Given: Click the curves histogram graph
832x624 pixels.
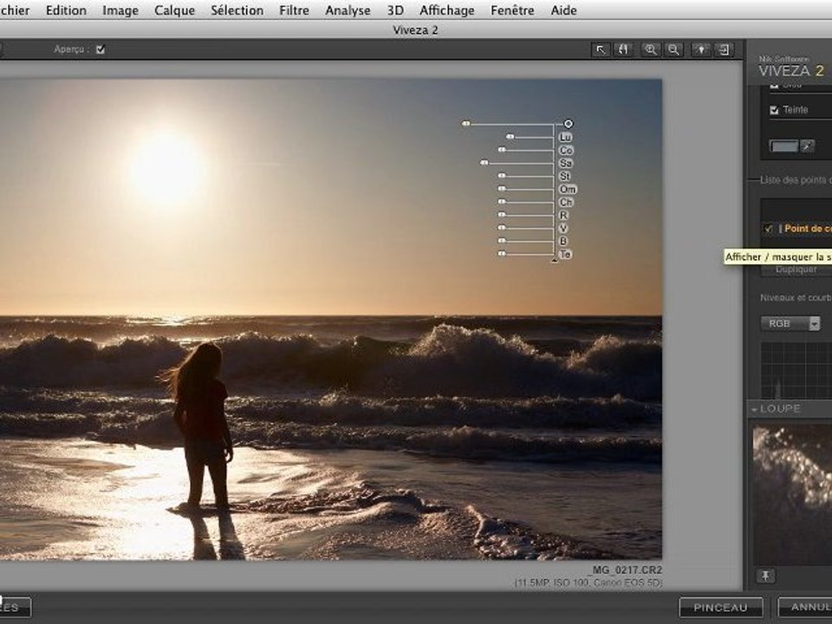Looking at the screenshot, I should point(796,370).
